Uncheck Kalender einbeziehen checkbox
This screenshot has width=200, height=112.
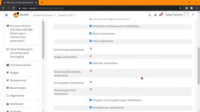(91, 63)
